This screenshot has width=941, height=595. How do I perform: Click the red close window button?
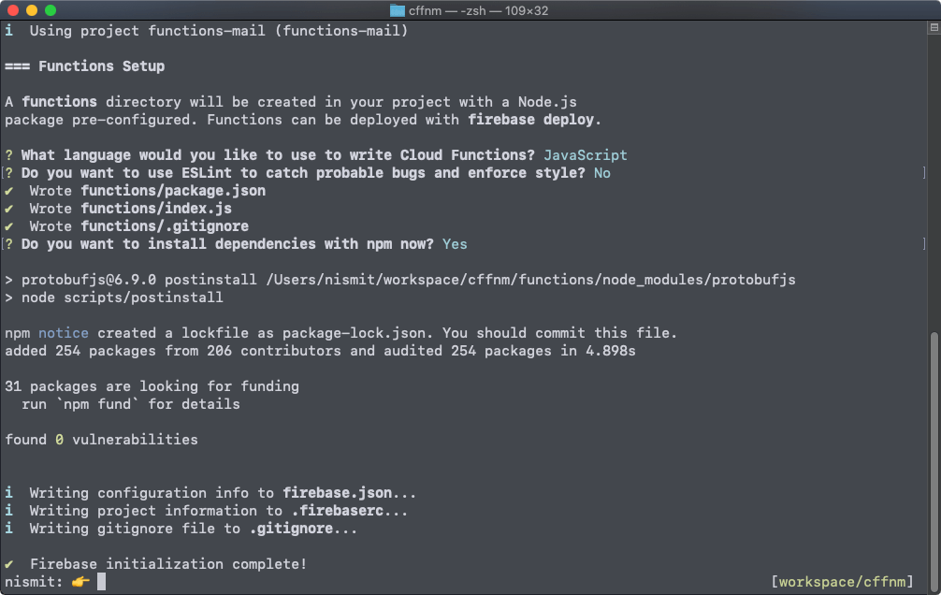coord(13,10)
